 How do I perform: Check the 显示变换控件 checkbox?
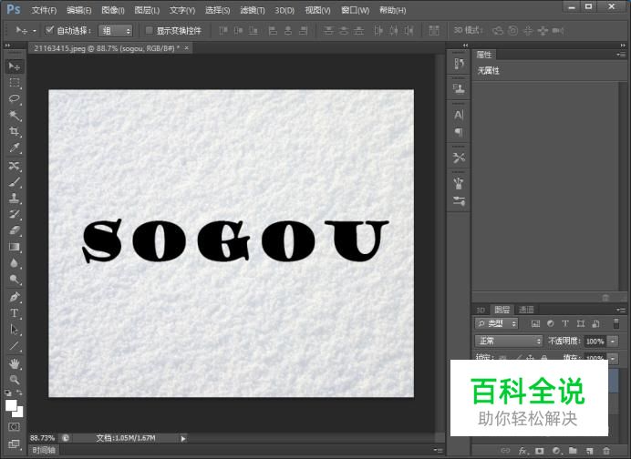point(149,31)
